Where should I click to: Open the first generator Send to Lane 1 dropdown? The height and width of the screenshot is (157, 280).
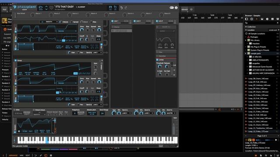(97, 53)
